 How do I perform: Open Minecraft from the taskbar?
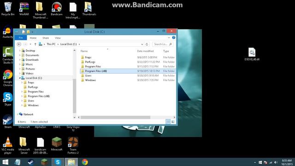click(x=44, y=162)
